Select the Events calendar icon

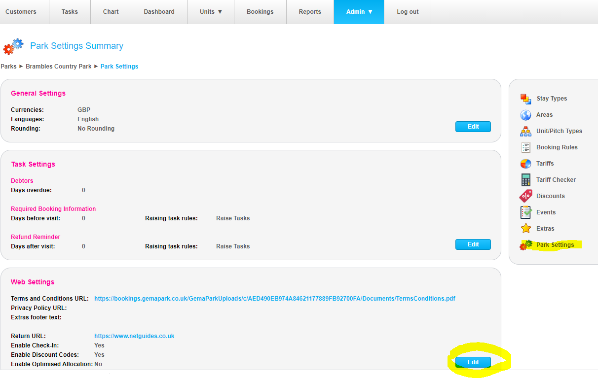coord(524,212)
